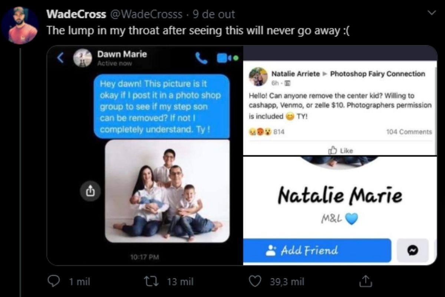Share the tweet using the upload arrow icon
This screenshot has width=445, height=297.
pos(365,281)
